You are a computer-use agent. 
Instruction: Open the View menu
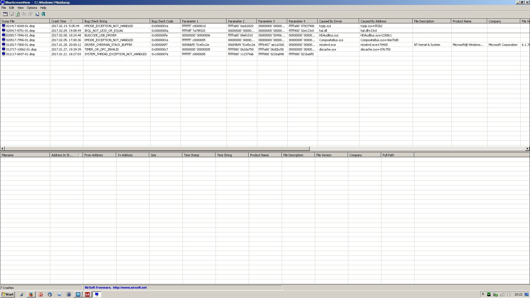20,8
